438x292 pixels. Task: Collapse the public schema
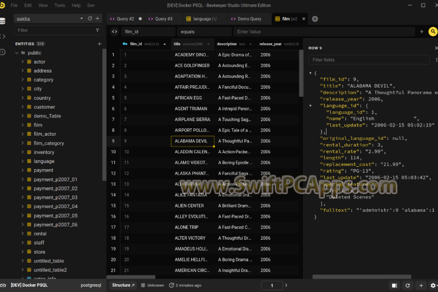(x=17, y=53)
